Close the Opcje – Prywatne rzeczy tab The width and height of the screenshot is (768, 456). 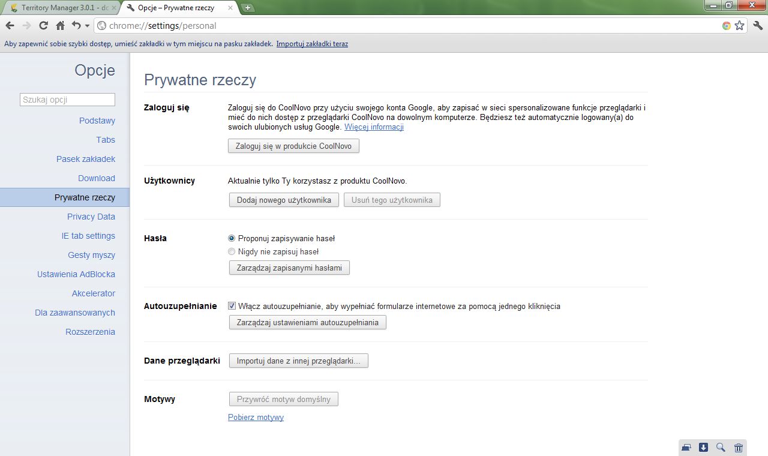pos(232,8)
